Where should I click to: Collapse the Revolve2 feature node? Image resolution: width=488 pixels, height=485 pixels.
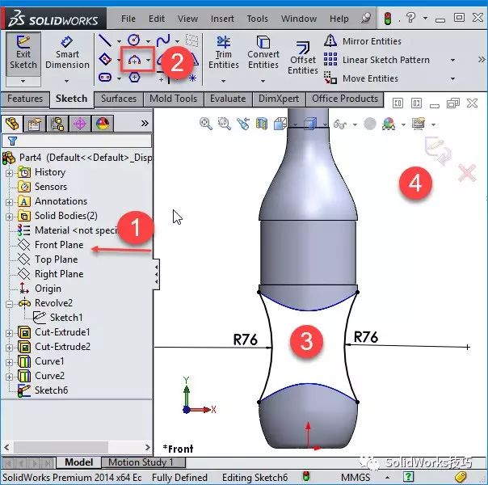pyautogui.click(x=9, y=303)
